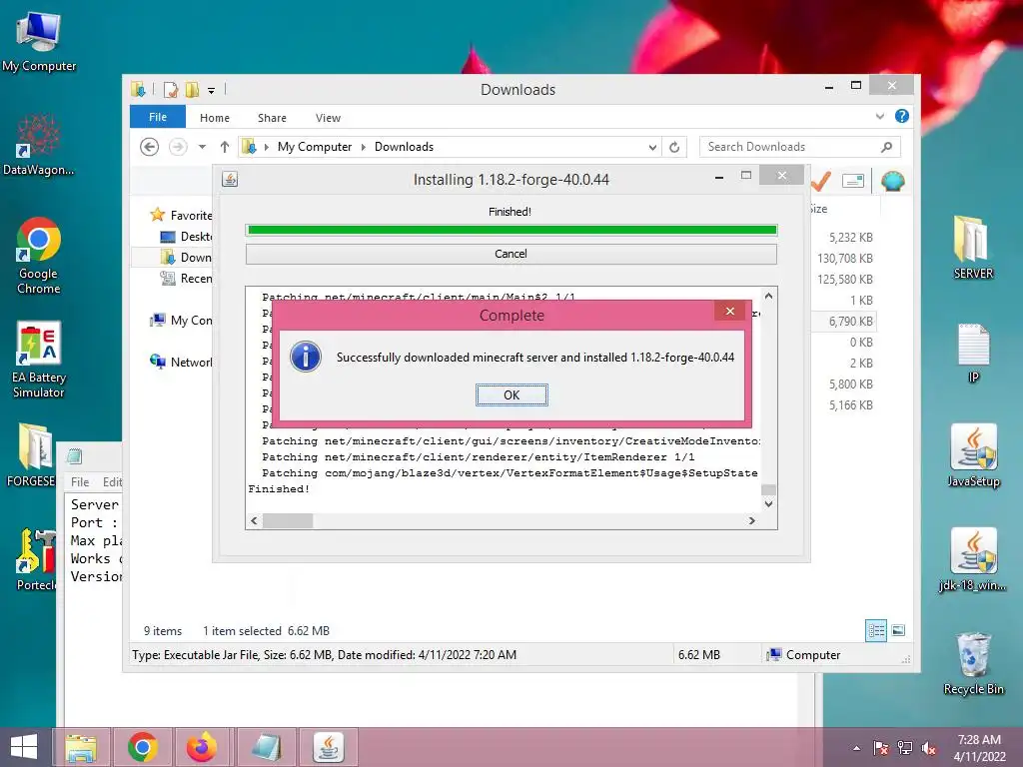The height and width of the screenshot is (767, 1023).
Task: Click the 130,708 KB file size row
Action: click(843, 259)
